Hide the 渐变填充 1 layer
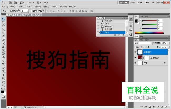 135,58
